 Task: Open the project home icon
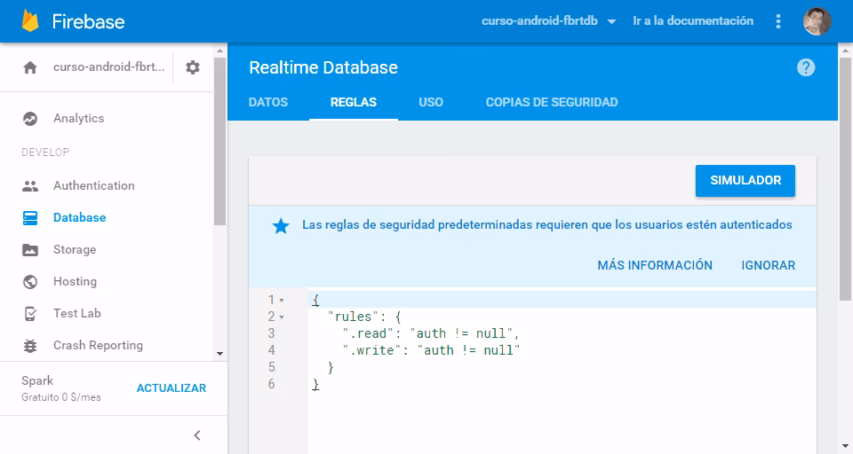coord(30,67)
